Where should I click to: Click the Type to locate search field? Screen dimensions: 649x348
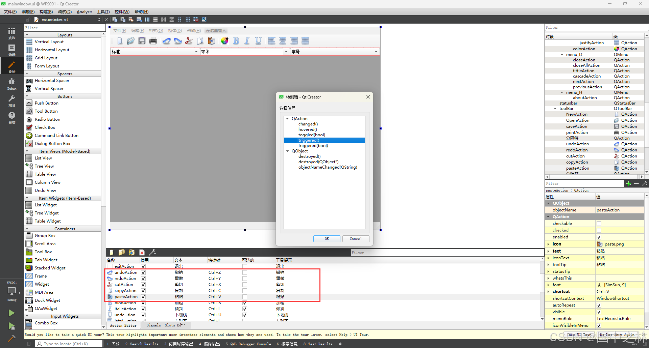(69, 344)
